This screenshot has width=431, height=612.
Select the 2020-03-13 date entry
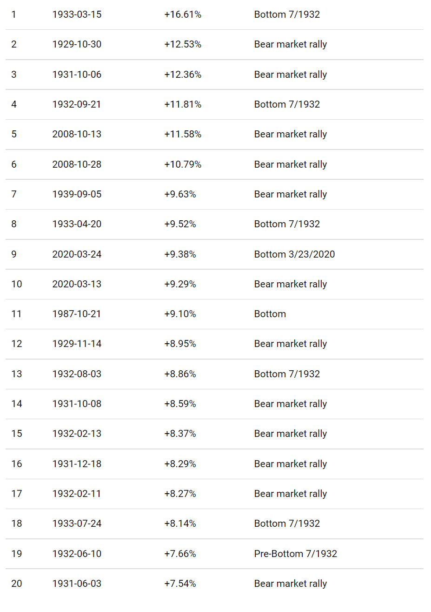[77, 284]
